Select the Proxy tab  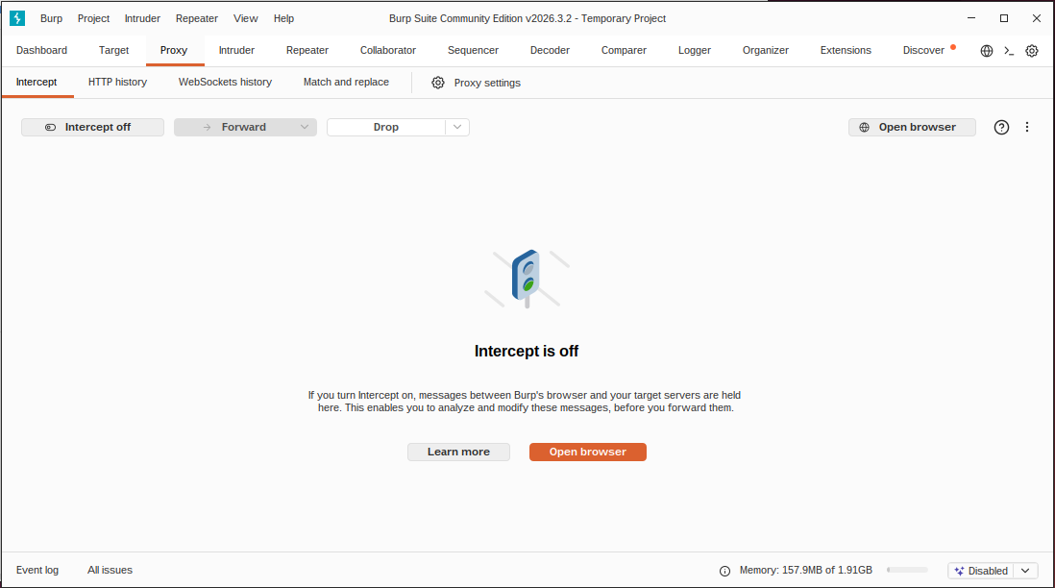tap(174, 51)
